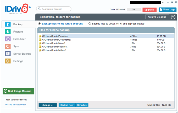Open the Restore section label
This screenshot has height=113, width=178.
(x=18, y=32)
